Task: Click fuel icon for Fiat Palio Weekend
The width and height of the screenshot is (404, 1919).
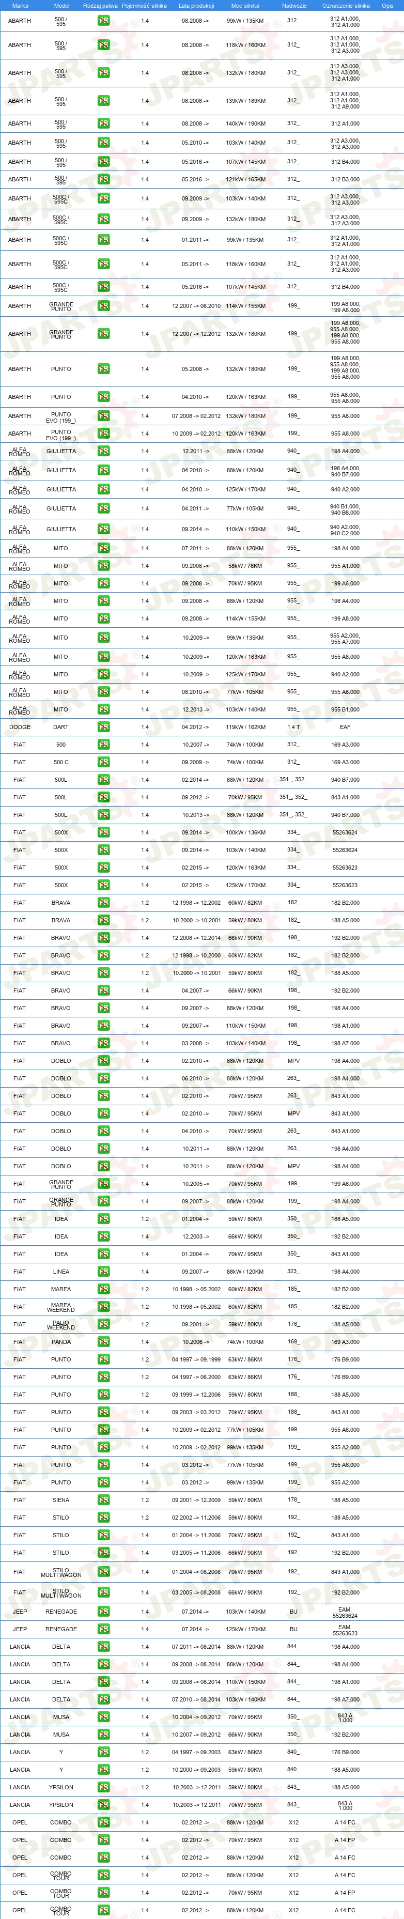Action: tap(104, 1324)
